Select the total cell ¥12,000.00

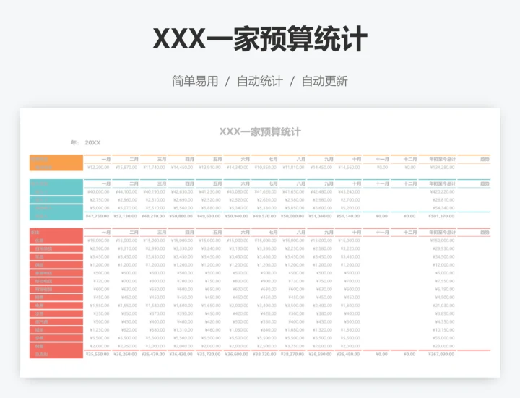(x=443, y=265)
